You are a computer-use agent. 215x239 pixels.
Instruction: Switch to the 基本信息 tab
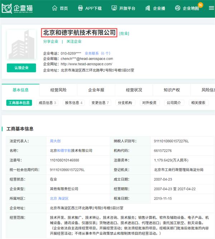click(20, 90)
